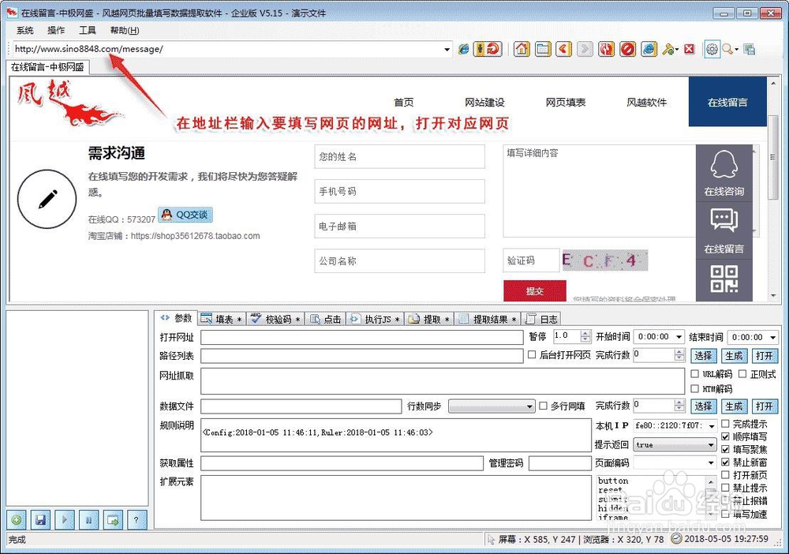Open help with question mark button
Screen dimensions: 789x554
click(136, 520)
